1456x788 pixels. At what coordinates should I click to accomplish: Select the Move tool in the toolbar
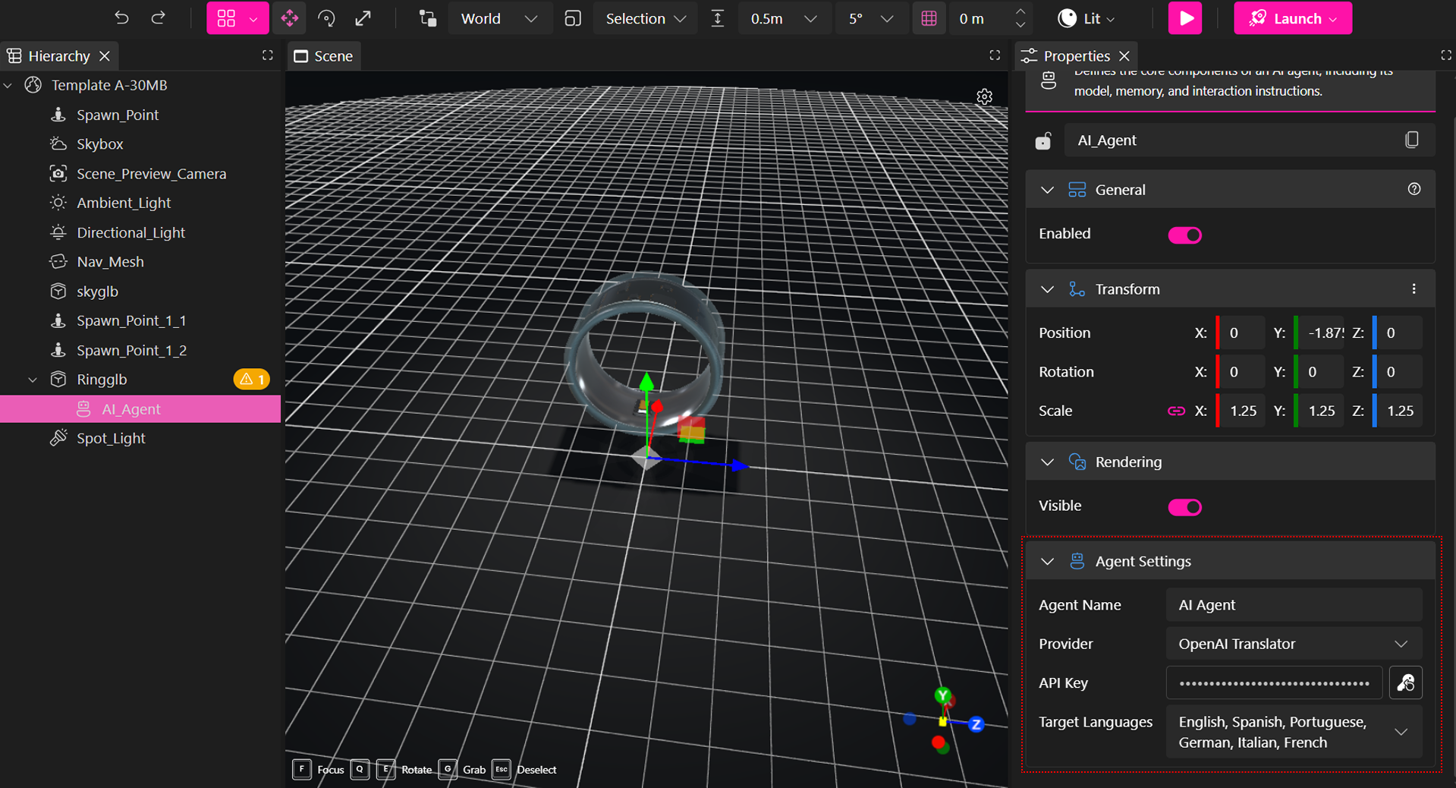pyautogui.click(x=290, y=18)
